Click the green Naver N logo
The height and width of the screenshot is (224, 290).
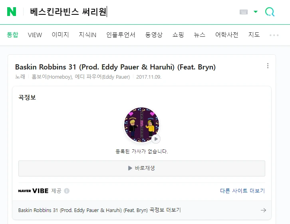(x=12, y=12)
